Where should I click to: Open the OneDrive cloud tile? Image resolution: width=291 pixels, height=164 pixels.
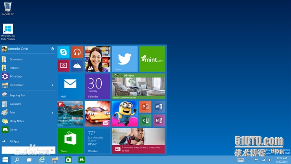coord(77,66)
